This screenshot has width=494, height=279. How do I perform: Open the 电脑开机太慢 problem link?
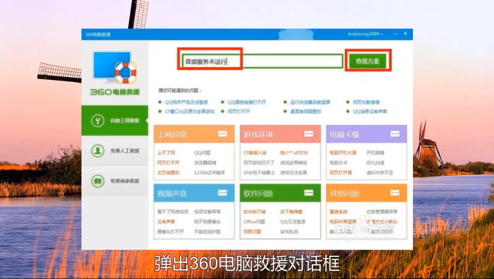coord(342,153)
